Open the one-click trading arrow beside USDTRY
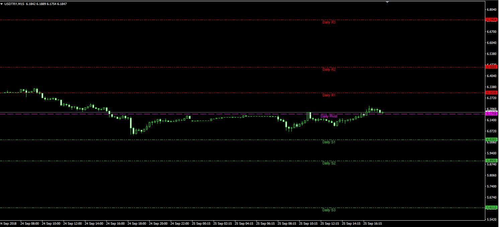The image size is (499, 227). pos(2,4)
